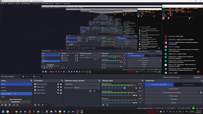
Task: Open transition properties three-dot menu
Action: (x=98, y=91)
